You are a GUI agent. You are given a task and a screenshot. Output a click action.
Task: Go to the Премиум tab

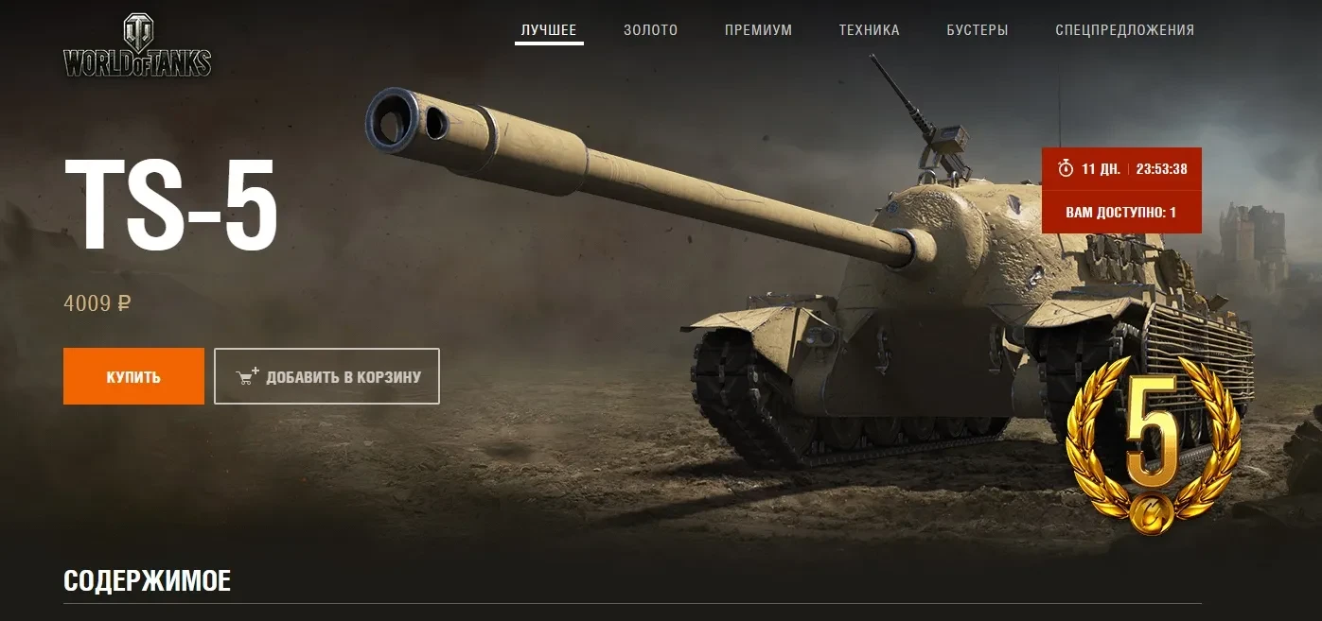click(x=758, y=30)
